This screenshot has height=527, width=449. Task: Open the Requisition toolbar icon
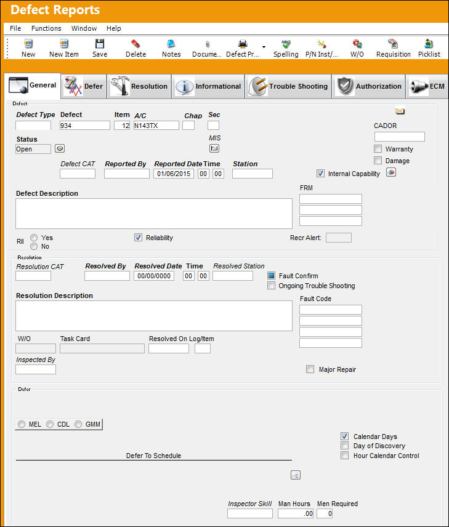pos(393,44)
